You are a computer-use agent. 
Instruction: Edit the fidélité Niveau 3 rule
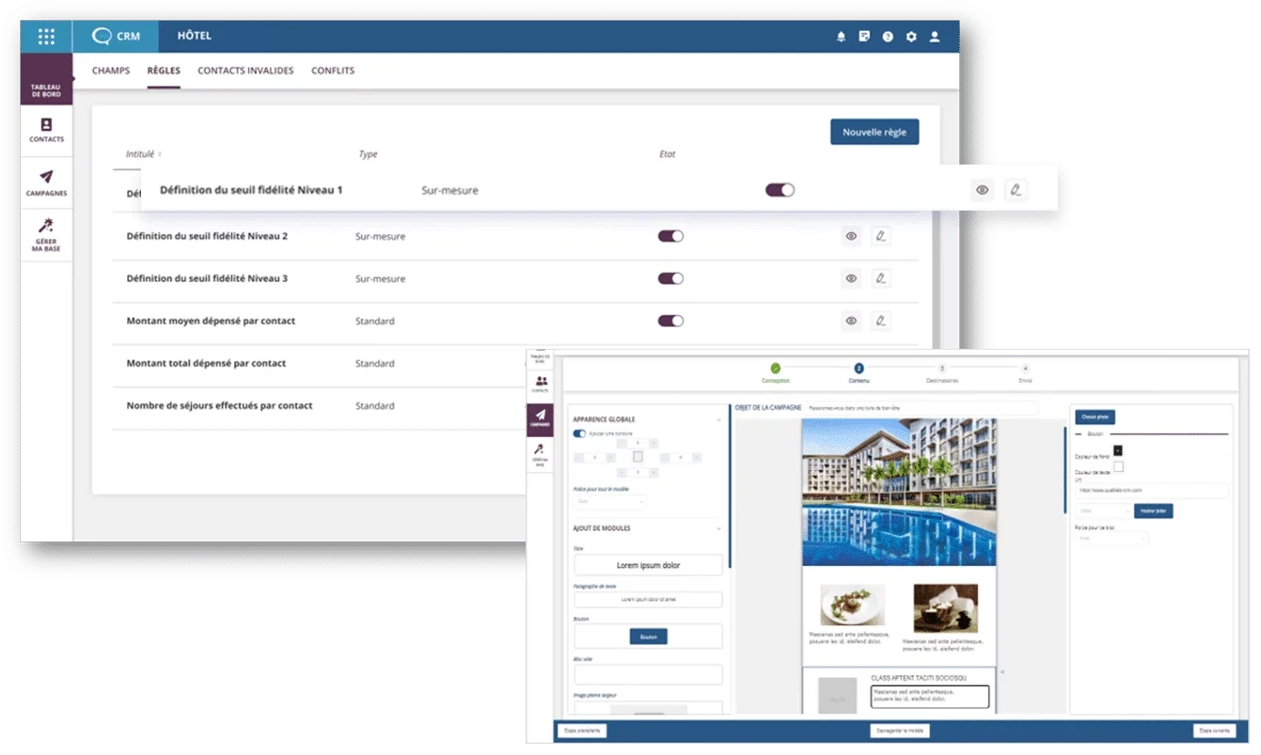(x=880, y=278)
